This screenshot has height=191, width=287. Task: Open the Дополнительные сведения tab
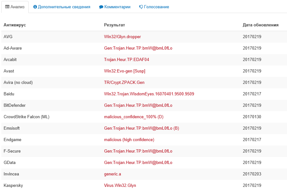coord(64,7)
